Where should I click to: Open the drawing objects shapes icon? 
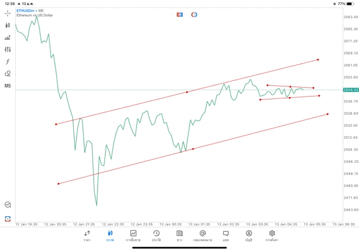(8, 74)
